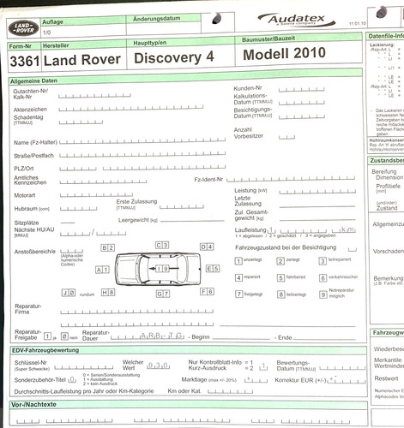Screen dimensions: 404x428
Task: Click the Schadentag date field
Action: tap(81, 122)
